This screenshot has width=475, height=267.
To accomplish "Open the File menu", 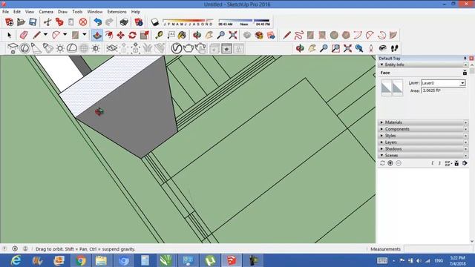I will point(5,12).
